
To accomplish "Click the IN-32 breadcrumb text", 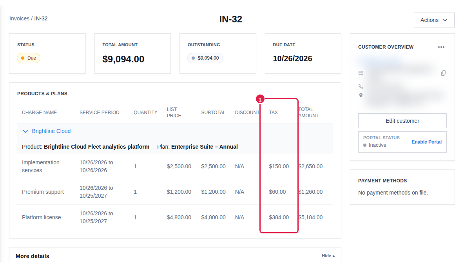I will [x=41, y=18].
